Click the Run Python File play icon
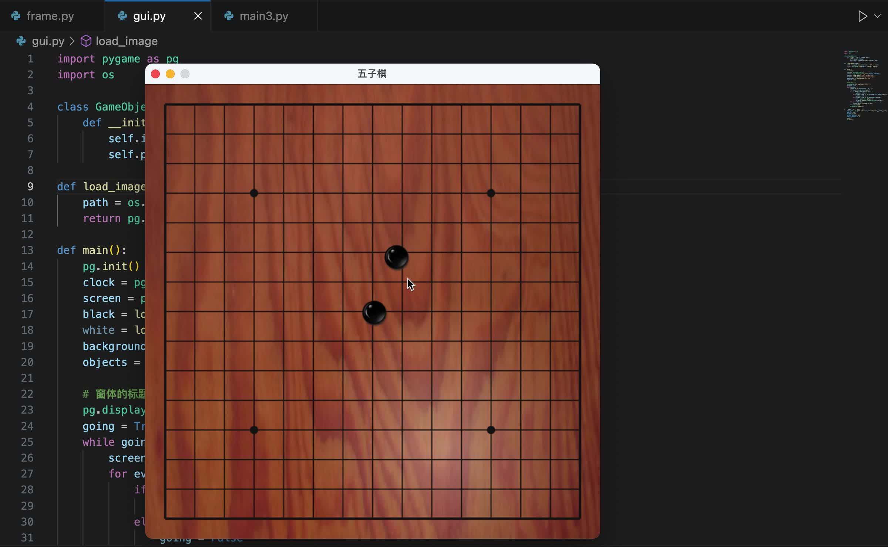The width and height of the screenshot is (888, 547). [x=862, y=16]
